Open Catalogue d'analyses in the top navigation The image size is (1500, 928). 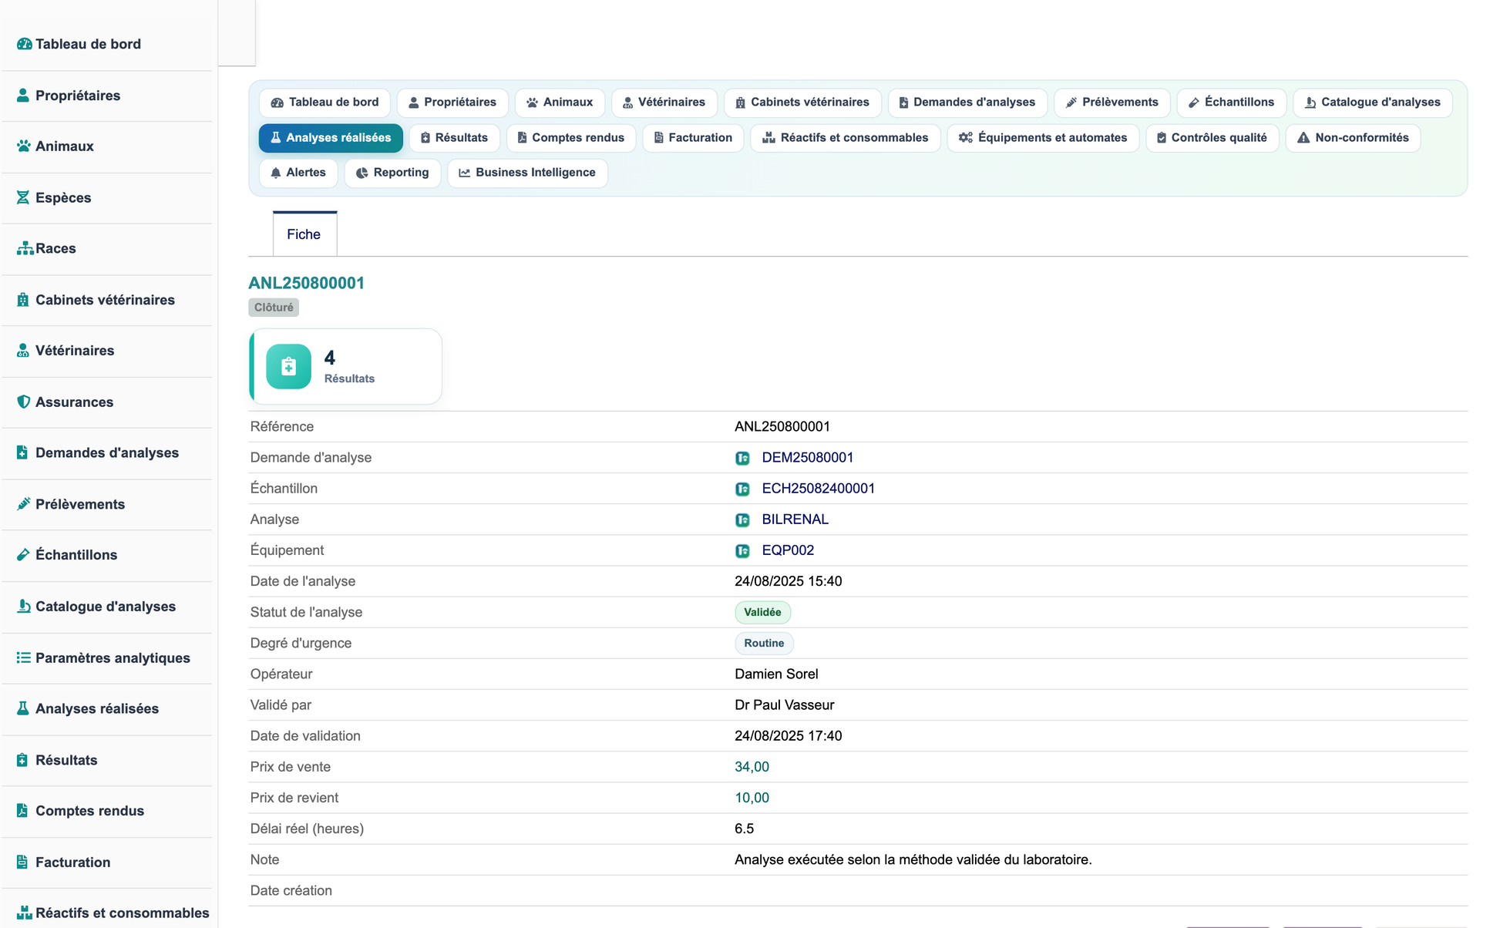click(x=1373, y=103)
